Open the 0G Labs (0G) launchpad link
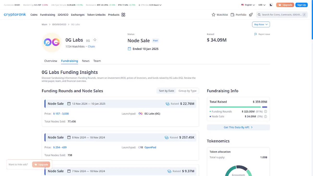Image resolution: width=313 pixels, height=176 pixels. tap(152, 114)
